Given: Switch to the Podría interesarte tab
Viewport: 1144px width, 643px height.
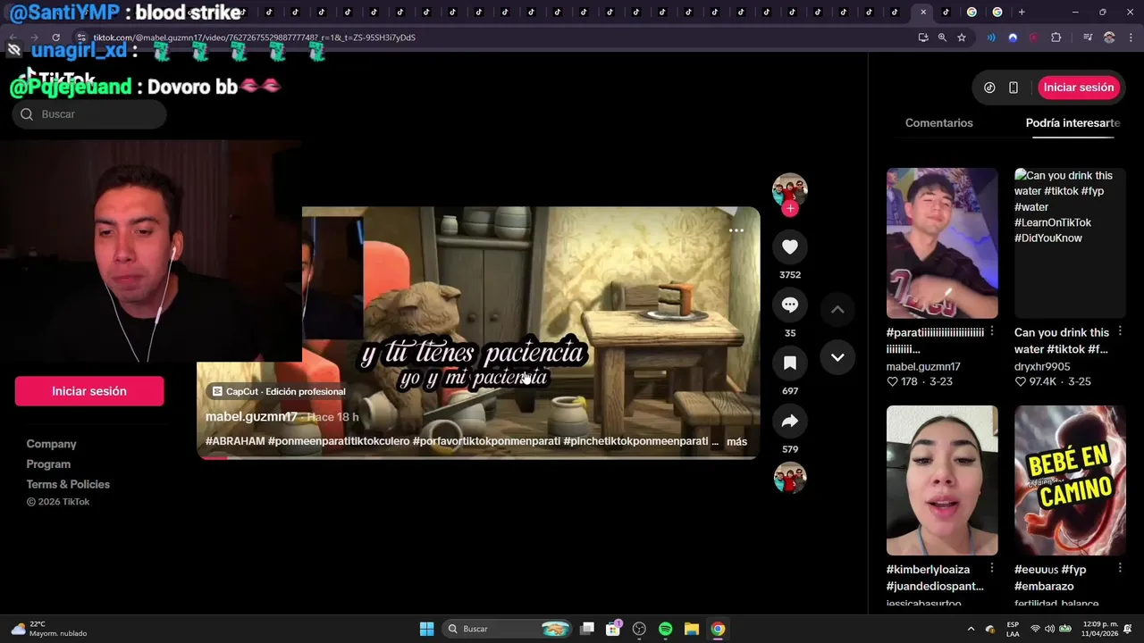Looking at the screenshot, I should (1072, 122).
